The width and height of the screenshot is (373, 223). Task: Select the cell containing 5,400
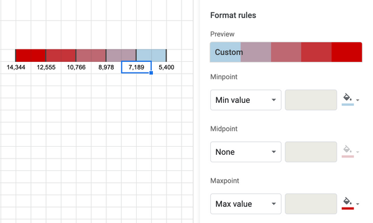point(166,68)
